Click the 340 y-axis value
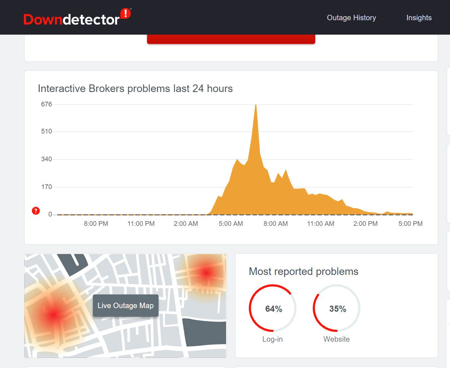The image size is (450, 368). (47, 159)
